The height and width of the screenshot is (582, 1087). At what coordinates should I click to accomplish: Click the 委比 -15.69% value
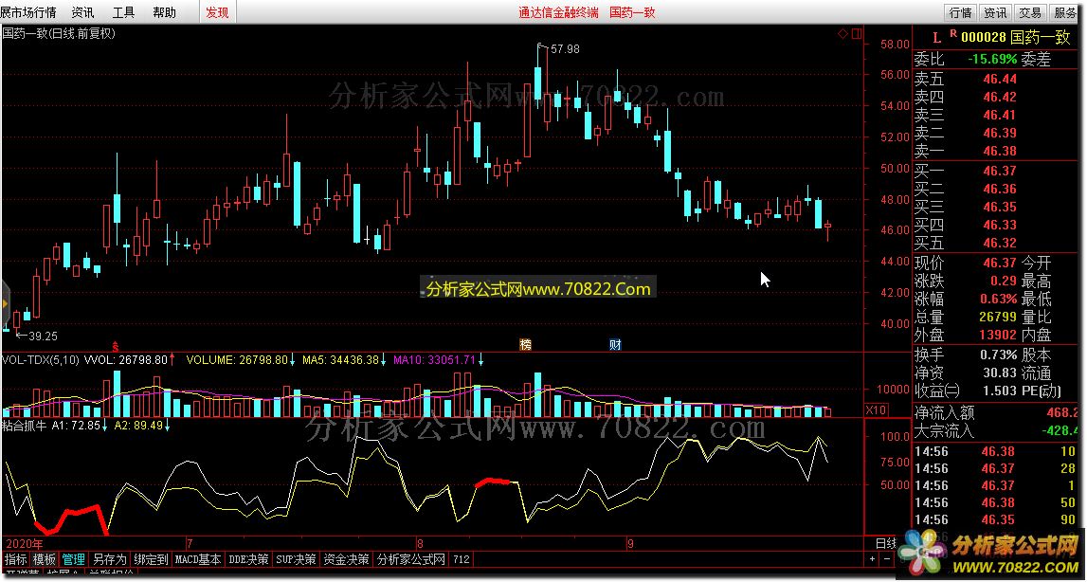(x=992, y=60)
